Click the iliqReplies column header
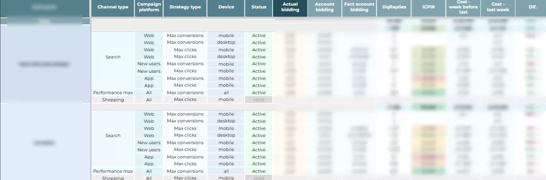546x180 pixels. [x=394, y=7]
